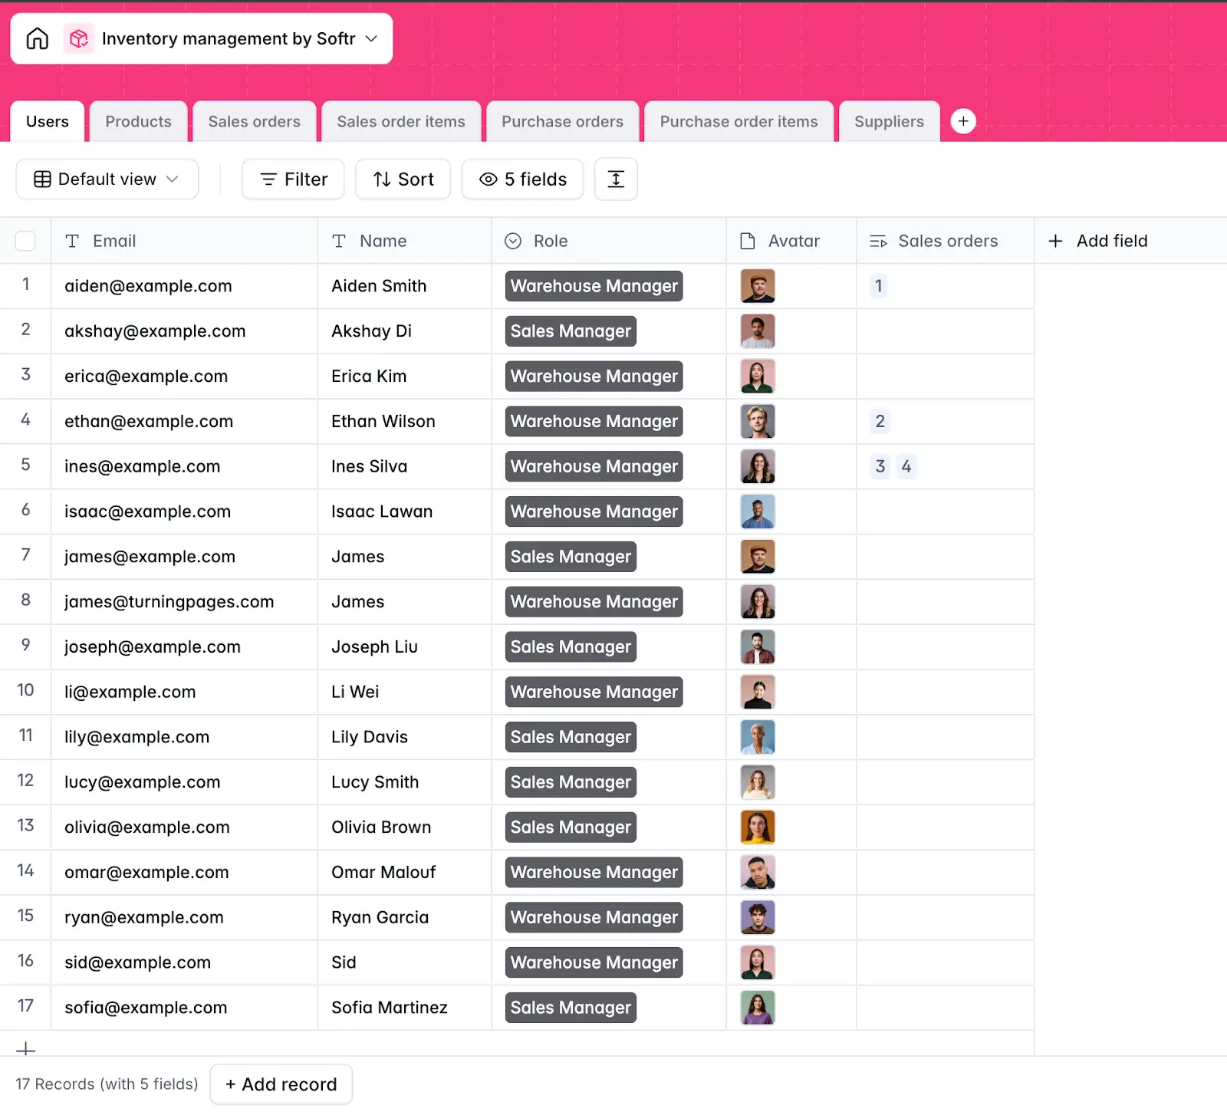Click Add field to create new column
1227x1112 pixels.
click(1098, 240)
